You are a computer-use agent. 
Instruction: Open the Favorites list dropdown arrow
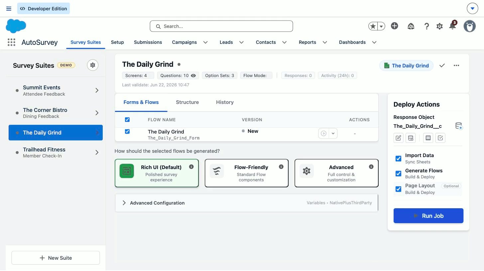[x=382, y=26]
